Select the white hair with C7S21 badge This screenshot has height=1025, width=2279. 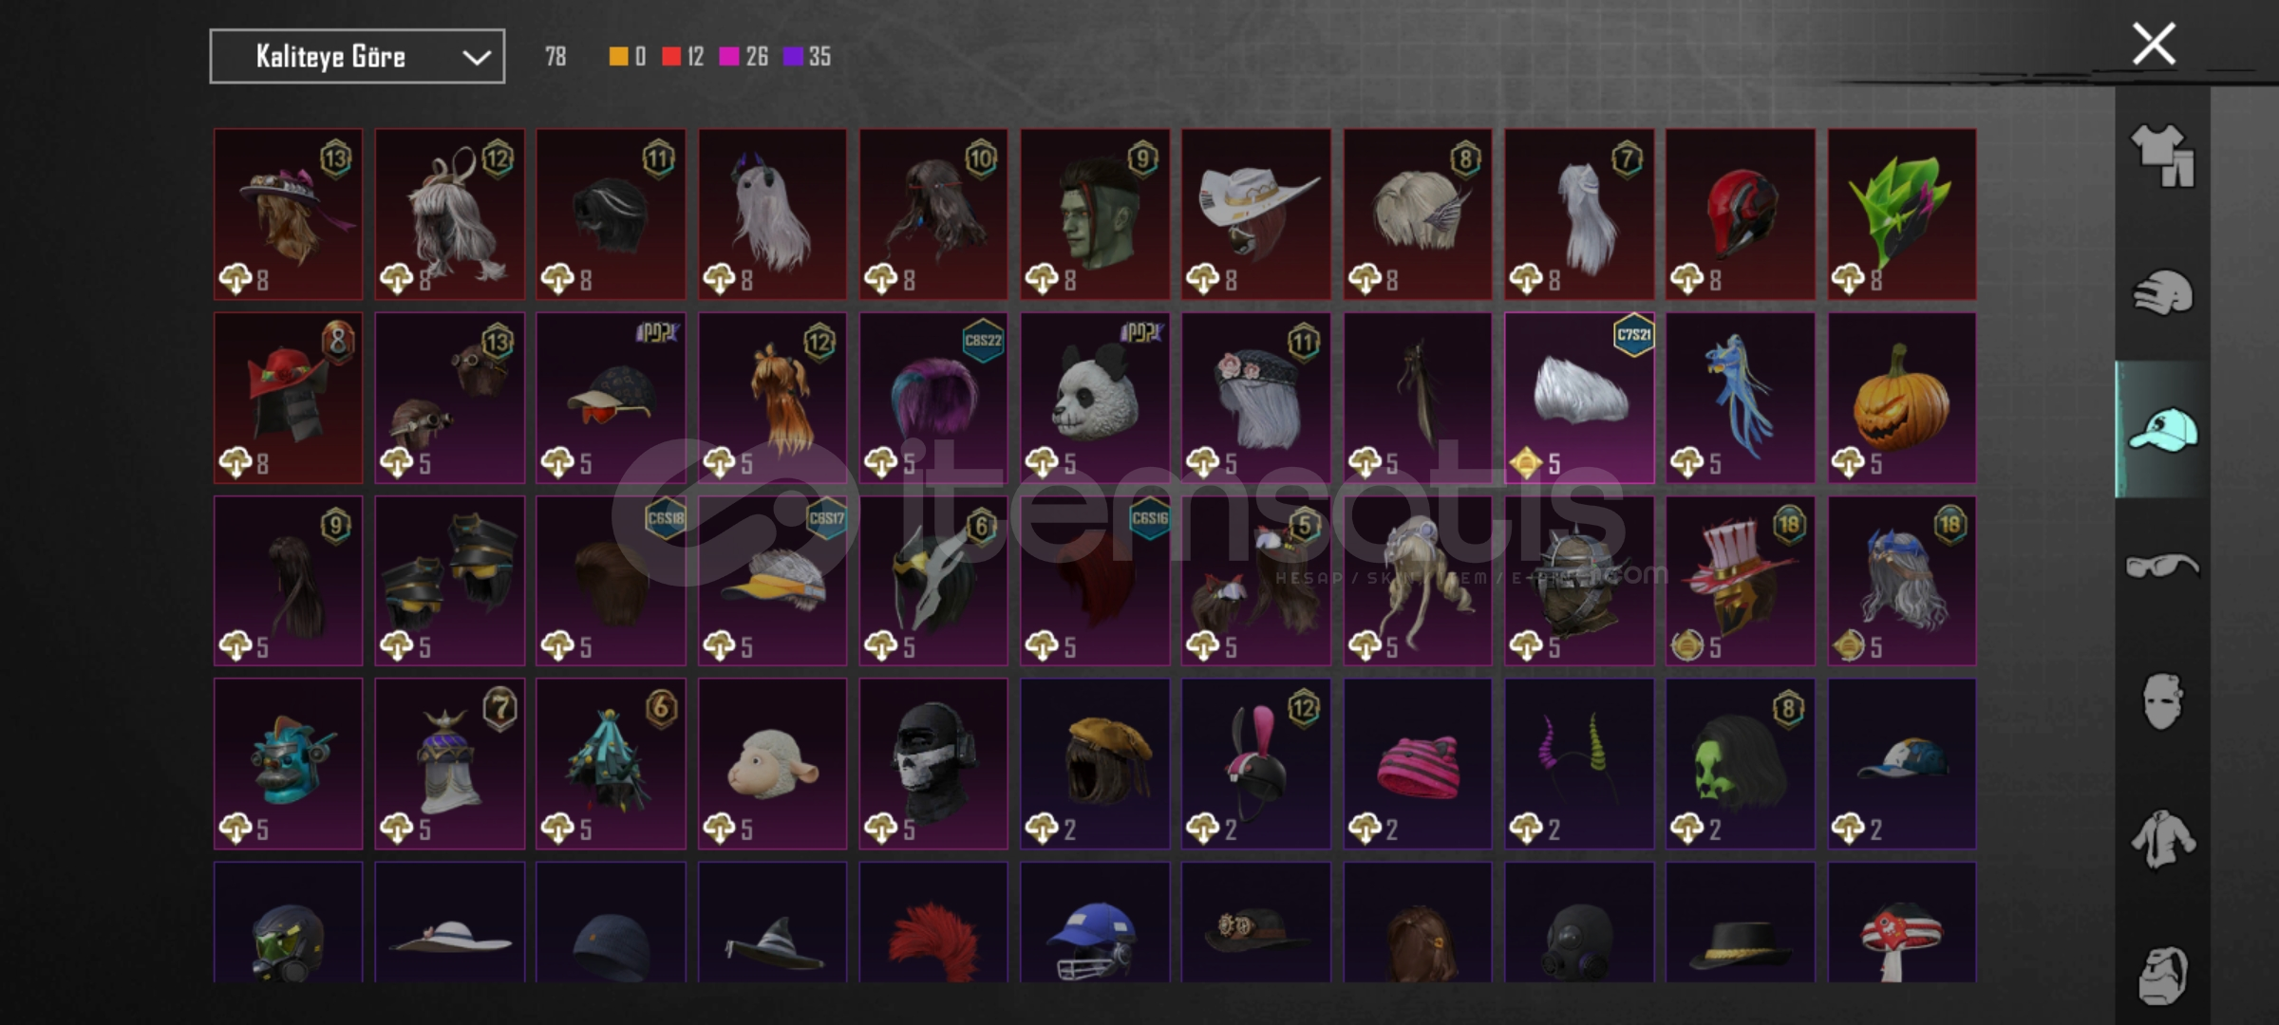(1579, 398)
